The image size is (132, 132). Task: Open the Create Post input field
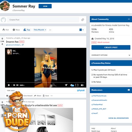click(43, 20)
